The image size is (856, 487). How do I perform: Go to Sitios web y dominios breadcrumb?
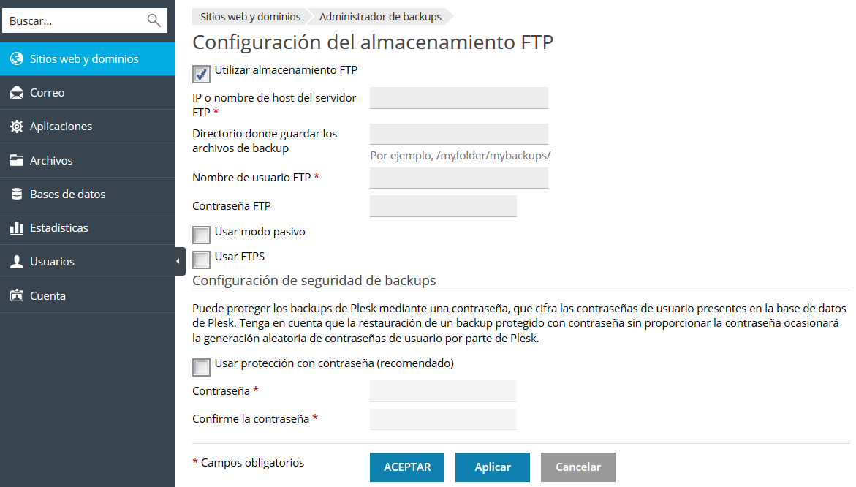click(250, 16)
